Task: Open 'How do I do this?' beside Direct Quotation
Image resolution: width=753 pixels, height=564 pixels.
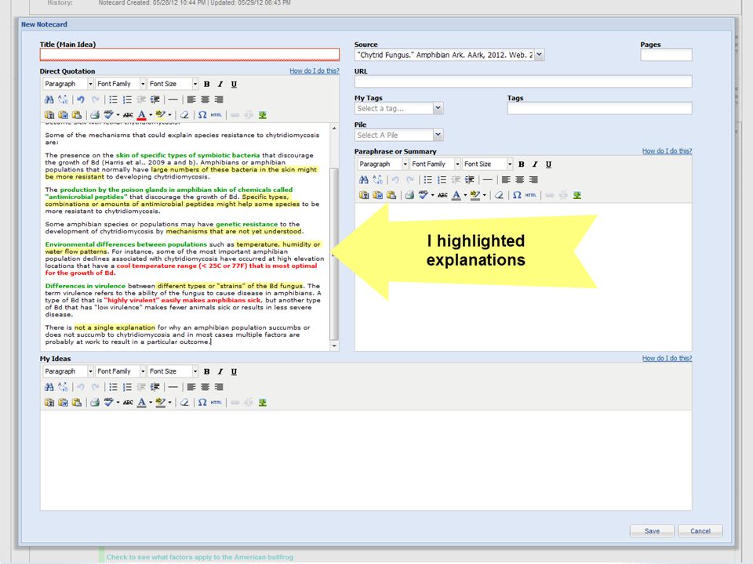Action: pyautogui.click(x=314, y=71)
